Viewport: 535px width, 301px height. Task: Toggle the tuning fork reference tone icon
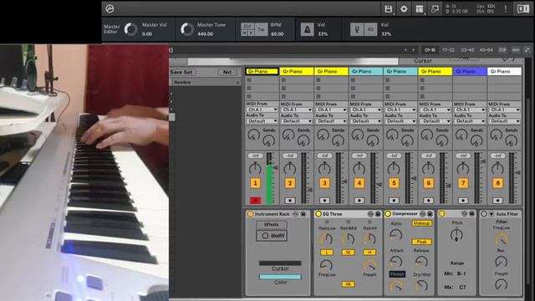tap(357, 29)
